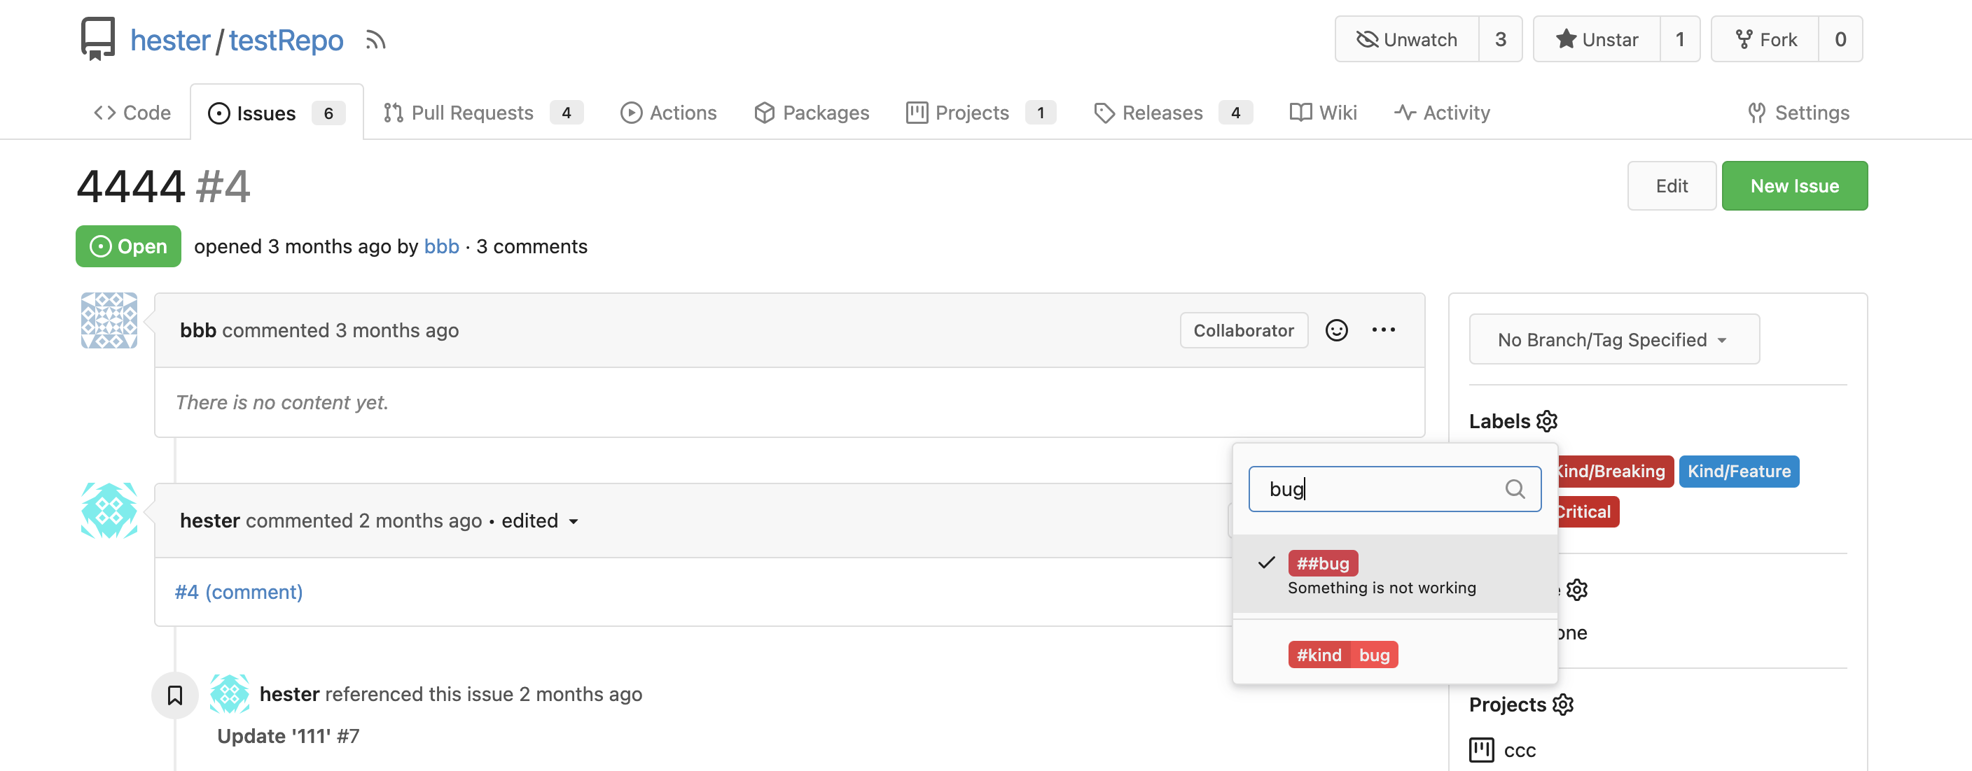Expand the Labels settings gear menu
Viewport: 1972px width, 771px height.
(1548, 419)
